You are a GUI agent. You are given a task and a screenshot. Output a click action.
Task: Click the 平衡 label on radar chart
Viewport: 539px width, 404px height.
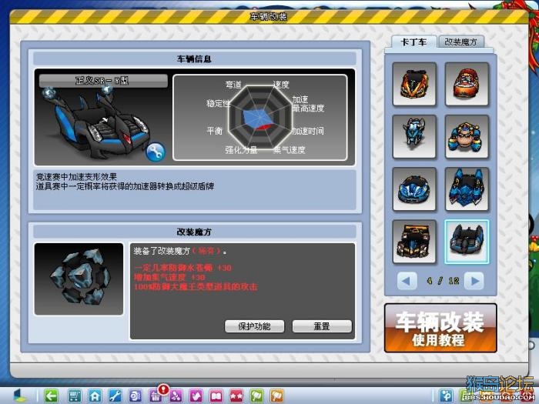[x=215, y=131]
